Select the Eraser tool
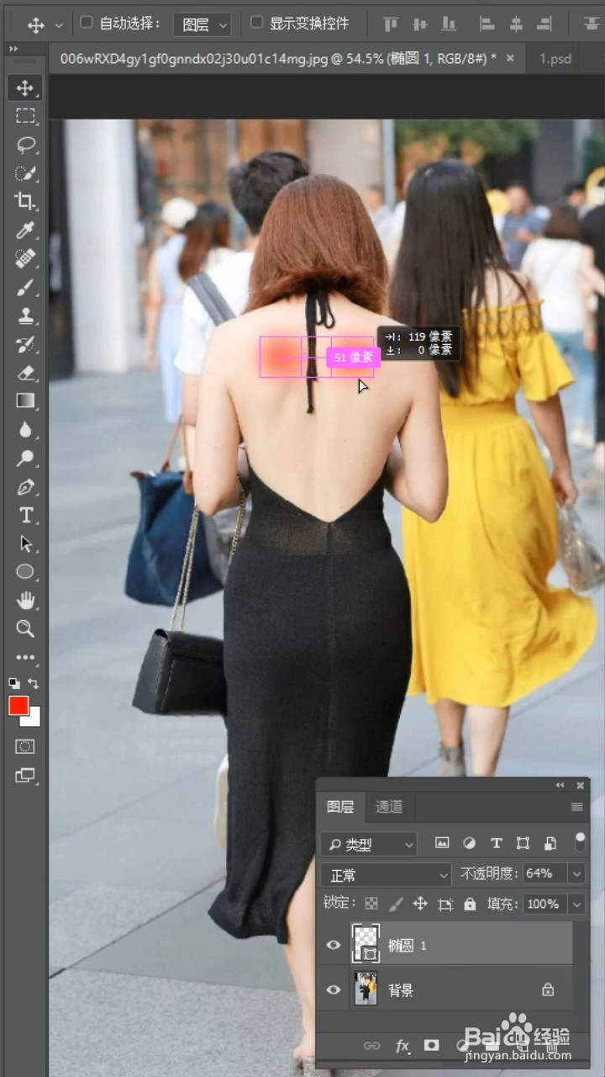The image size is (605, 1077). tap(25, 373)
